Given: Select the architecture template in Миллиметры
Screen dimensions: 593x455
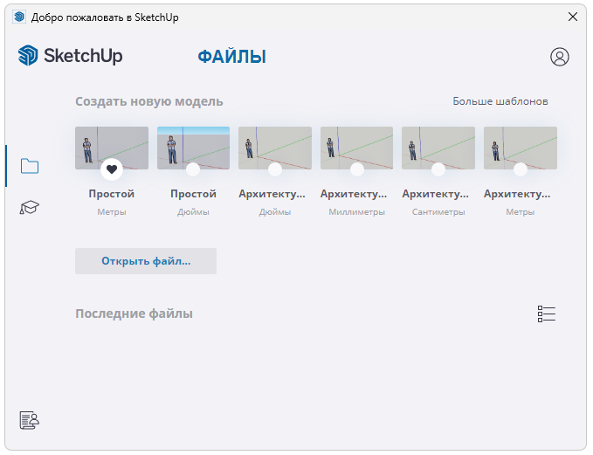Looking at the screenshot, I should click(356, 146).
